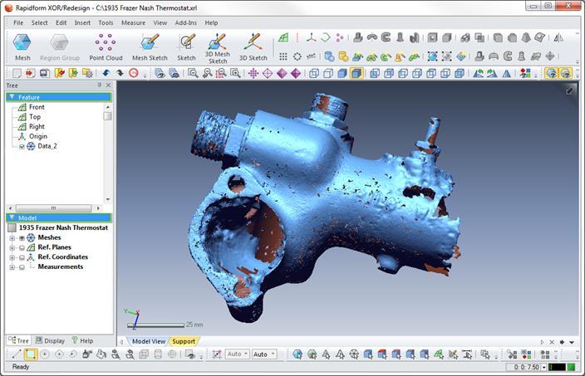Click the circular pattern icon
Viewport: 585px width, 376px height.
pos(297,56)
